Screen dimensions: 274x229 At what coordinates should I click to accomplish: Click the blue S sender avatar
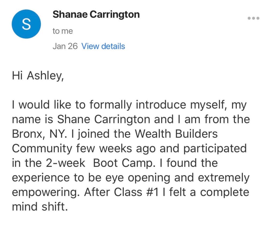point(26,24)
